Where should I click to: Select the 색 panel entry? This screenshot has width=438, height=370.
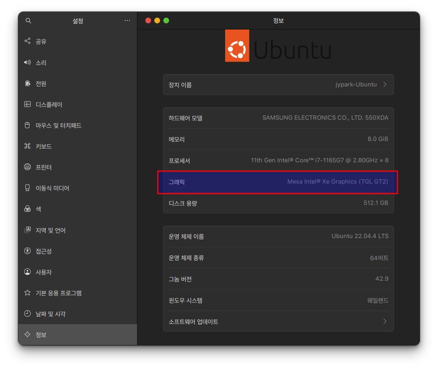coord(78,209)
